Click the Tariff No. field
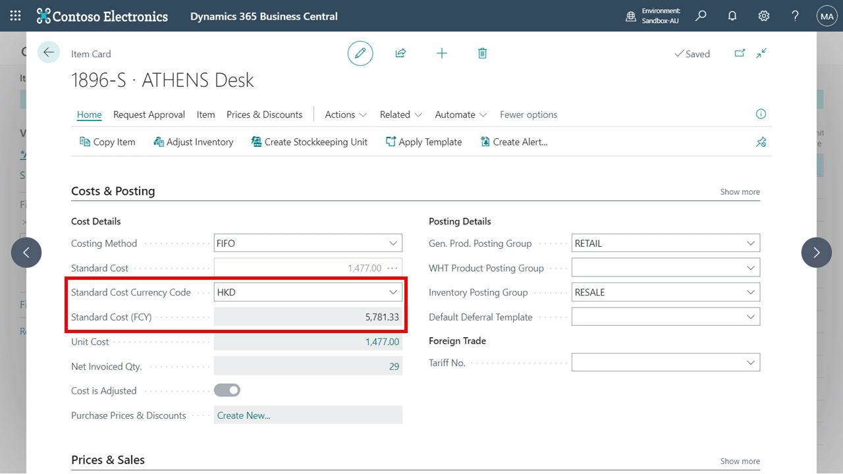 pyautogui.click(x=666, y=362)
